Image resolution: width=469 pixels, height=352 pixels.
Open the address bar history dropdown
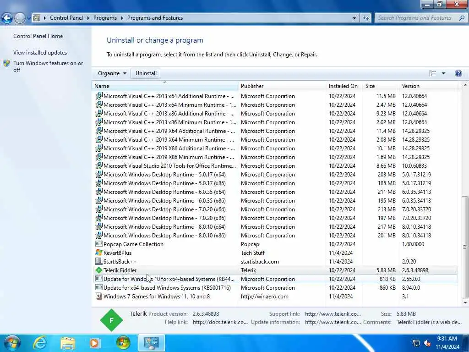[354, 18]
